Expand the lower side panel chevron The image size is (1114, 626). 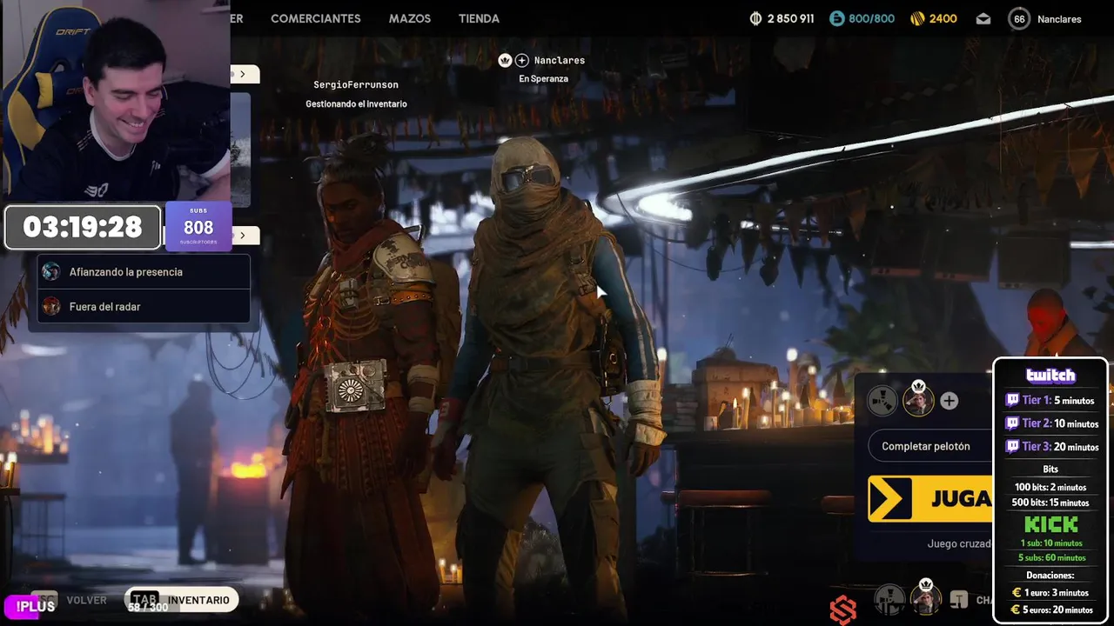point(243,235)
